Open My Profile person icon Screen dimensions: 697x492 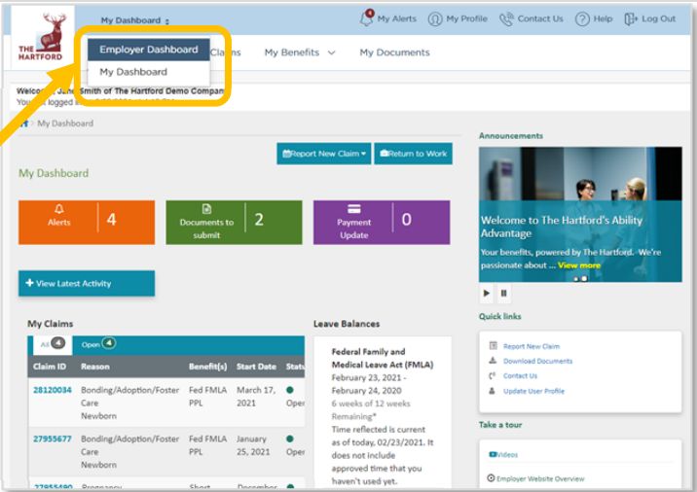coord(435,19)
